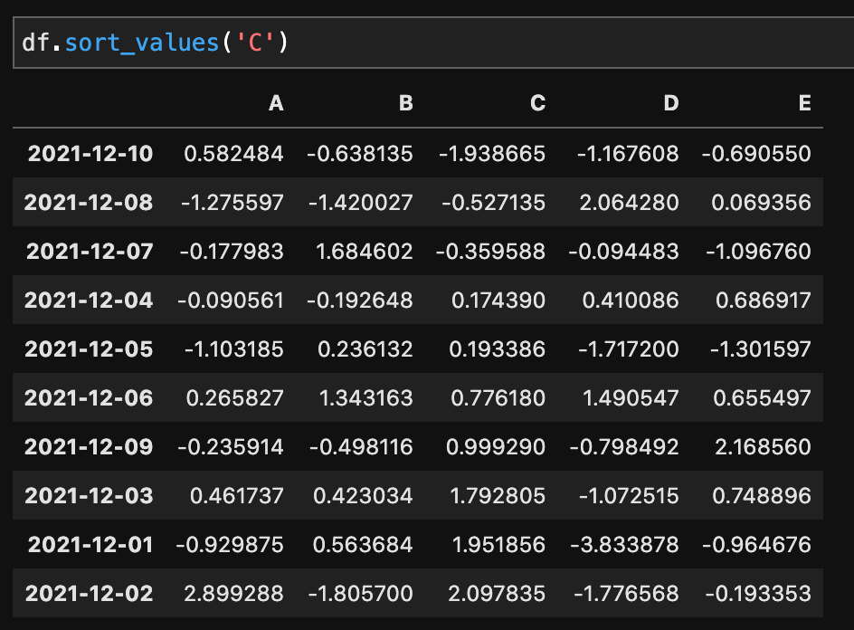Viewport: 854px width, 630px height.
Task: Click cell value 2.168560 in column E
Action: 763,447
